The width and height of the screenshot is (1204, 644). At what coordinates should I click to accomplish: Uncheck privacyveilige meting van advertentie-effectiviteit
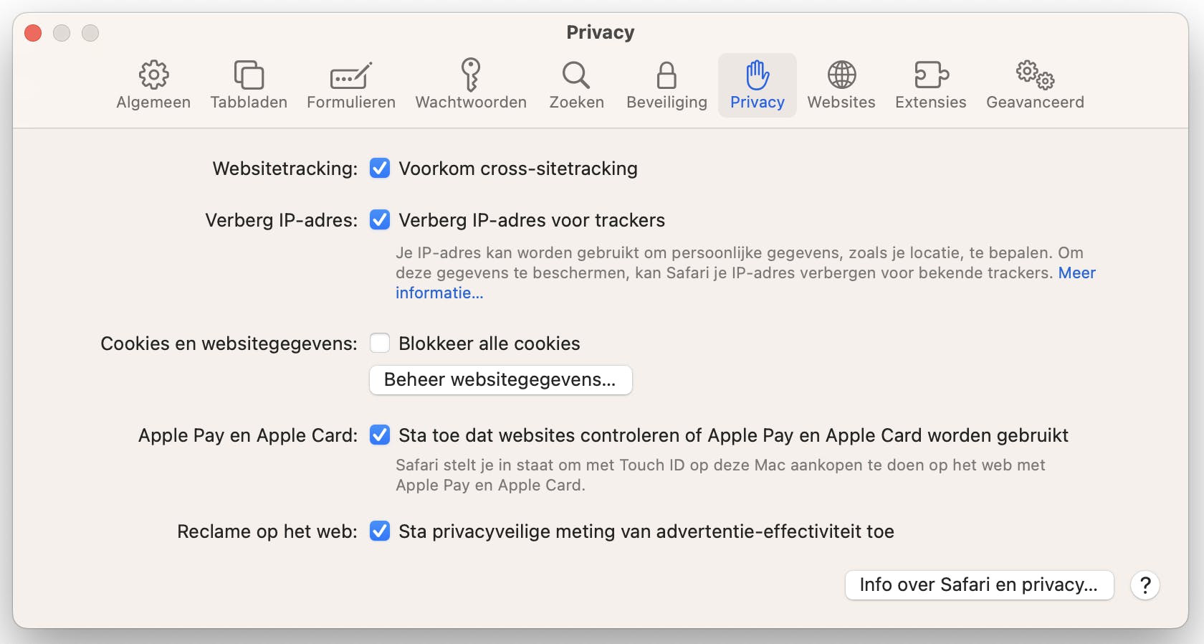380,531
